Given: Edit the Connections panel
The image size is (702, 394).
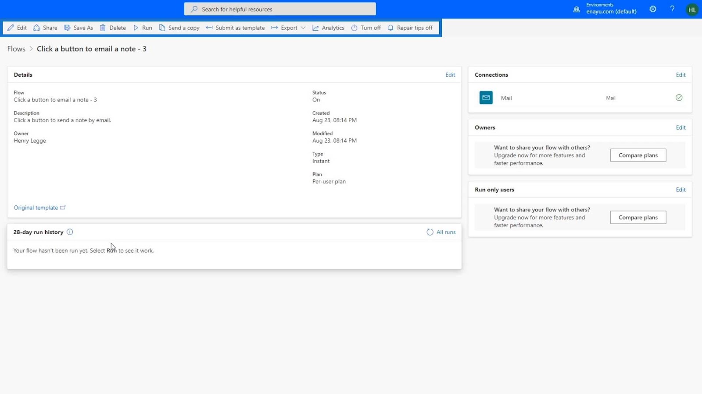Looking at the screenshot, I should tap(681, 75).
